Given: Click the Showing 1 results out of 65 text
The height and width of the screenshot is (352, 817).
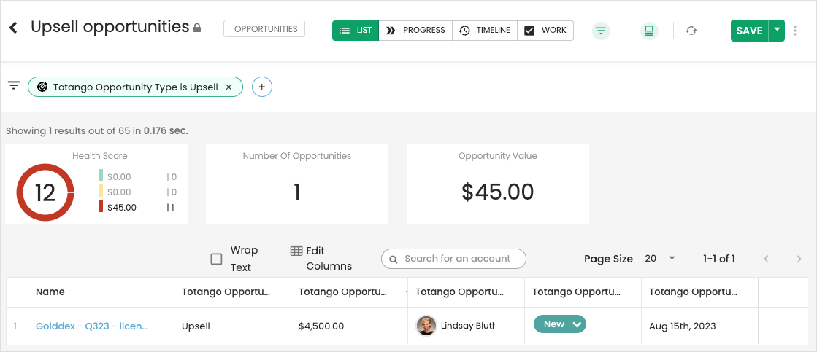Looking at the screenshot, I should pyautogui.click(x=97, y=131).
